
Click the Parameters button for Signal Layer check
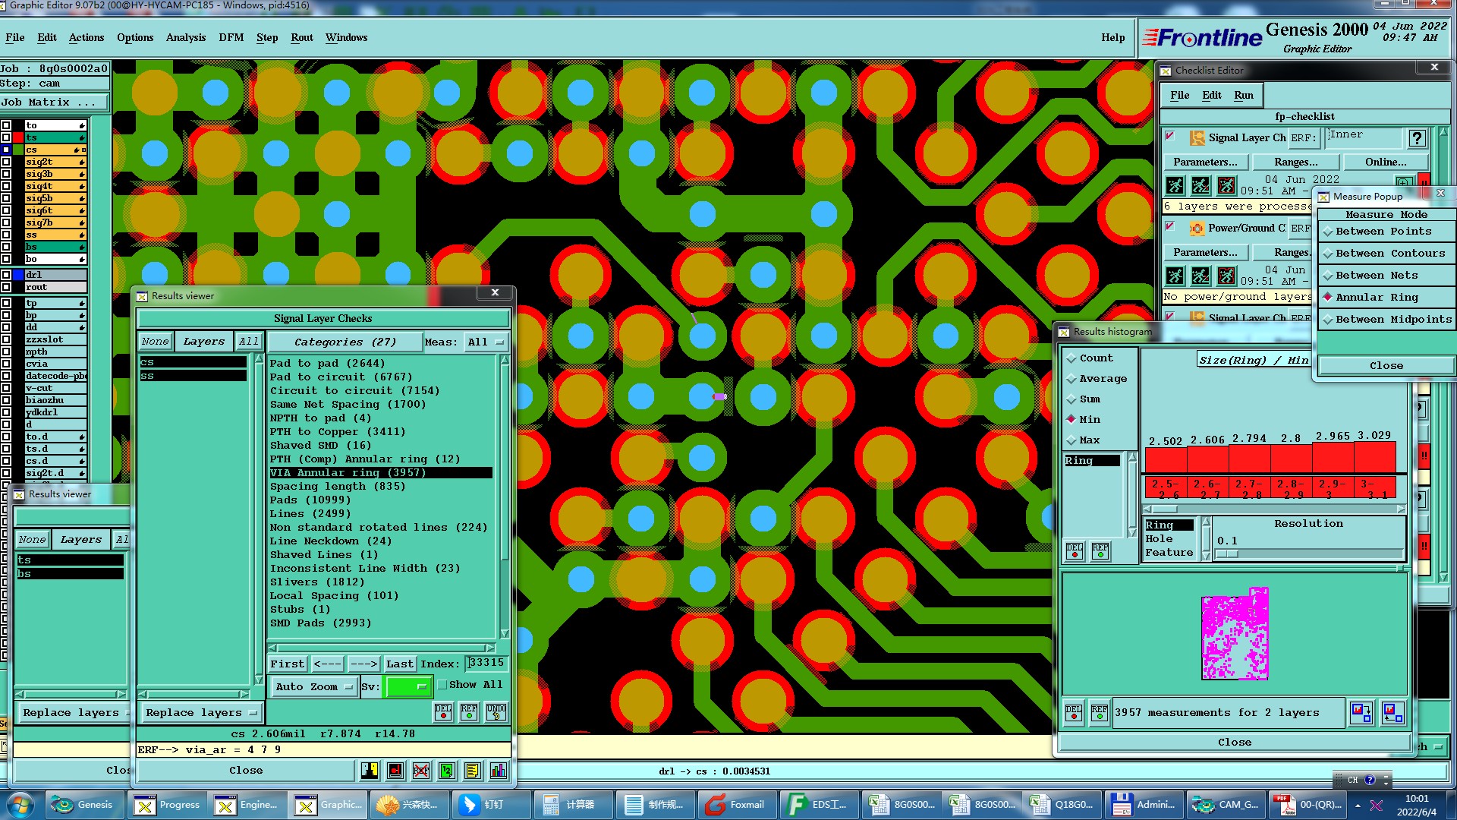1204,162
